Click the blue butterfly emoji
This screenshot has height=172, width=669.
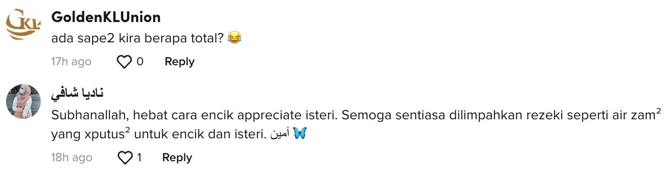coord(300,134)
